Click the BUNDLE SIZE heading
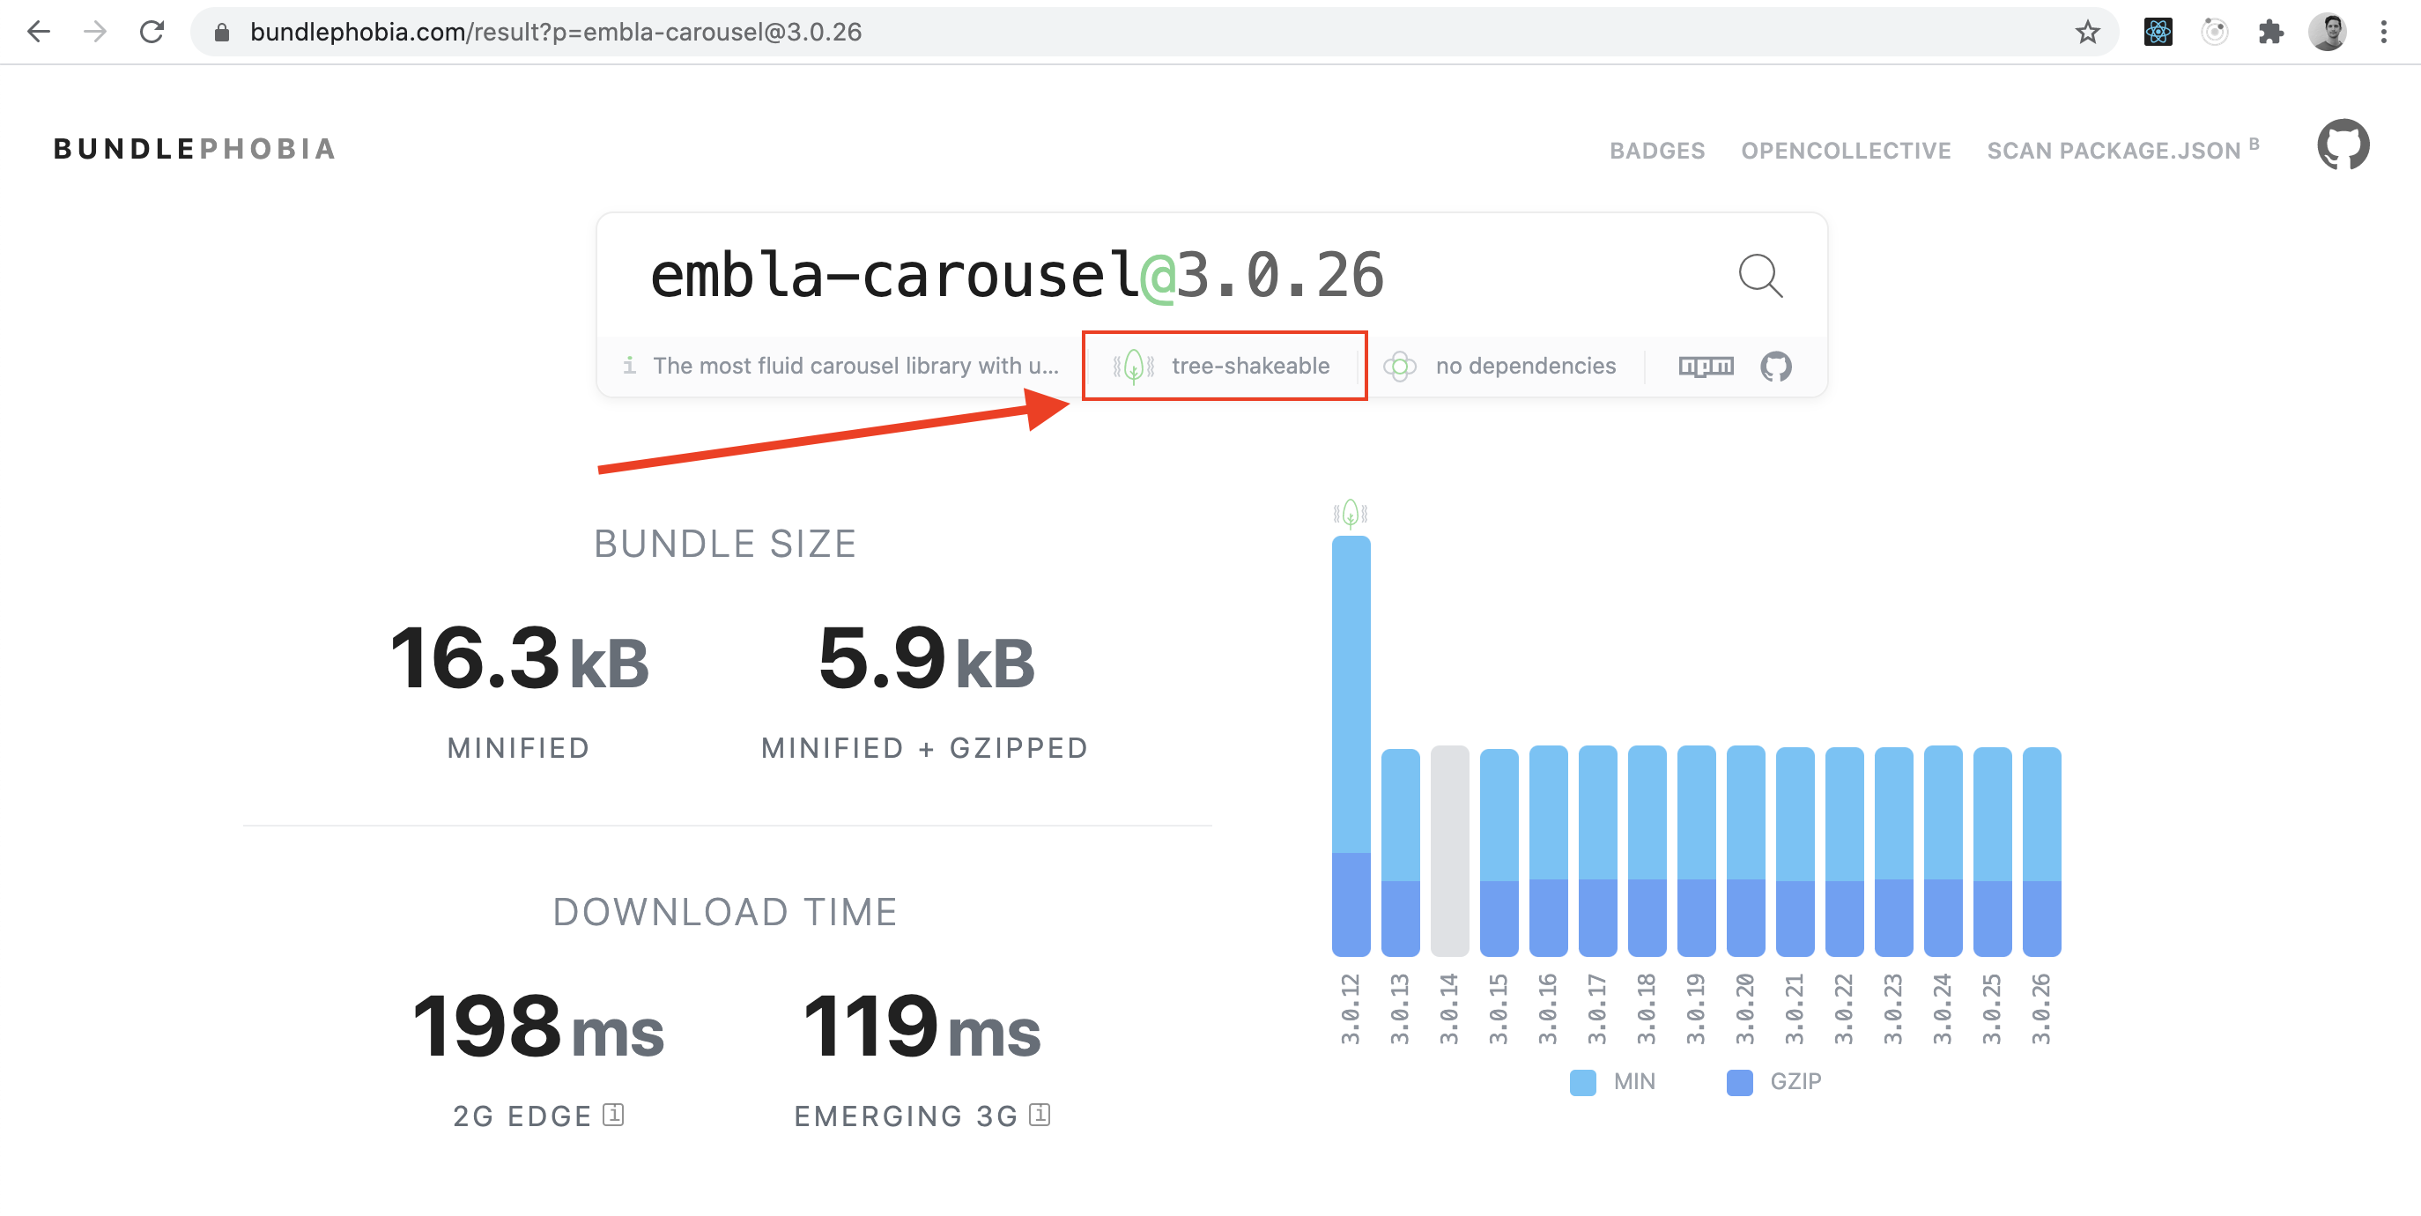Screen dimensions: 2421x1216 pyautogui.click(x=726, y=543)
